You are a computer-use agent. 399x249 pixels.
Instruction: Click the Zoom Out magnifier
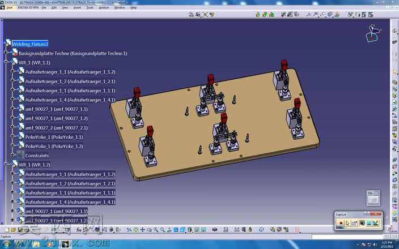tap(162, 230)
